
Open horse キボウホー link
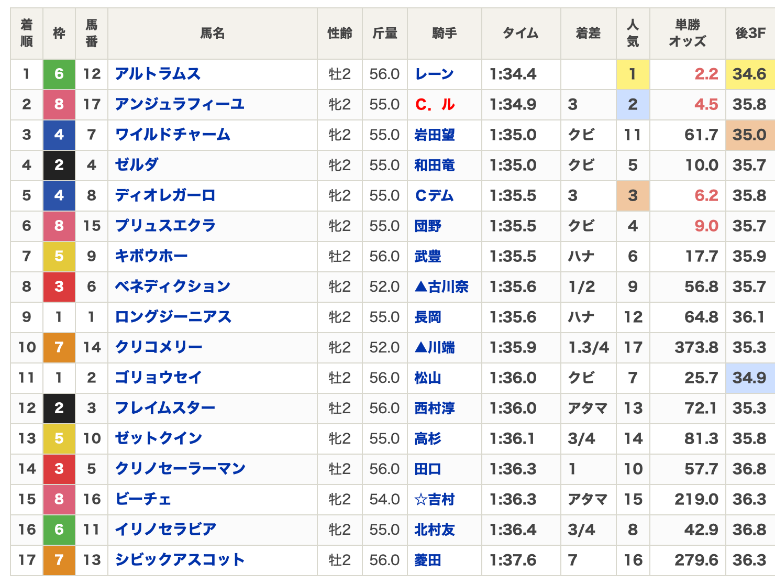click(151, 256)
